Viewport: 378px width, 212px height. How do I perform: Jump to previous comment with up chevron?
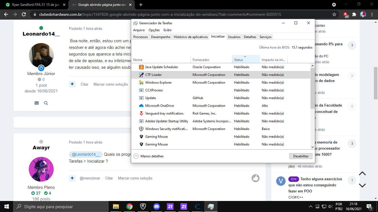[x=362, y=173]
